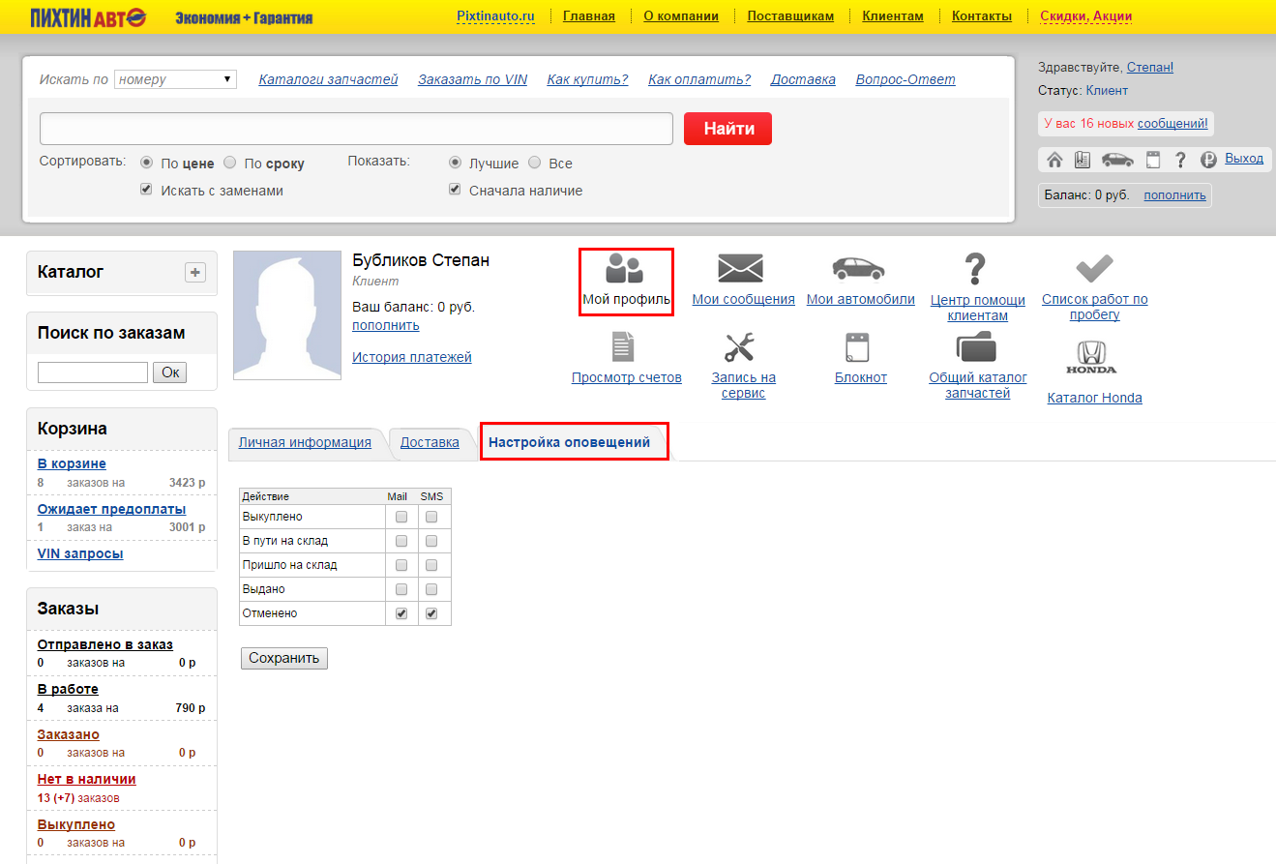Select the По сроку sort radio button
The image size is (1276, 864).
coord(230,164)
